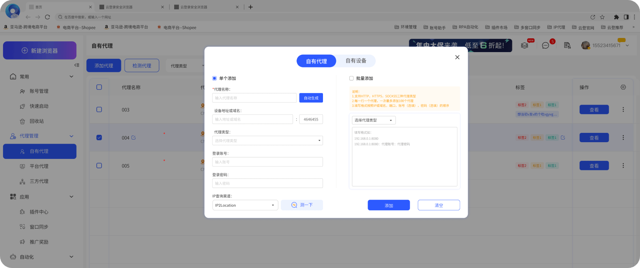The height and width of the screenshot is (268, 640).
Task: Click the 自动生成 button
Action: (311, 98)
